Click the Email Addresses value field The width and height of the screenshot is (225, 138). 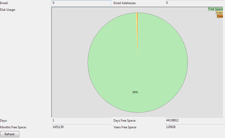coord(195,3)
